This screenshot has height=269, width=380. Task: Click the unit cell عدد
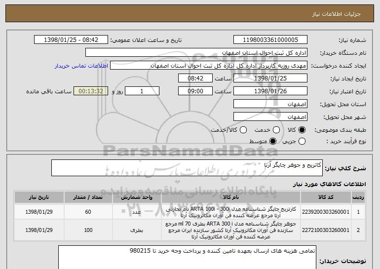(x=137, y=212)
